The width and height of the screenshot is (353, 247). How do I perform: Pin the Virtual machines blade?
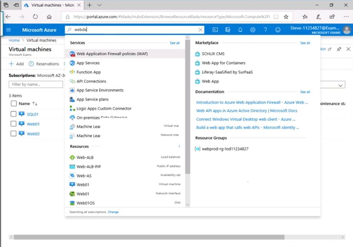pyautogui.click(x=339, y=49)
